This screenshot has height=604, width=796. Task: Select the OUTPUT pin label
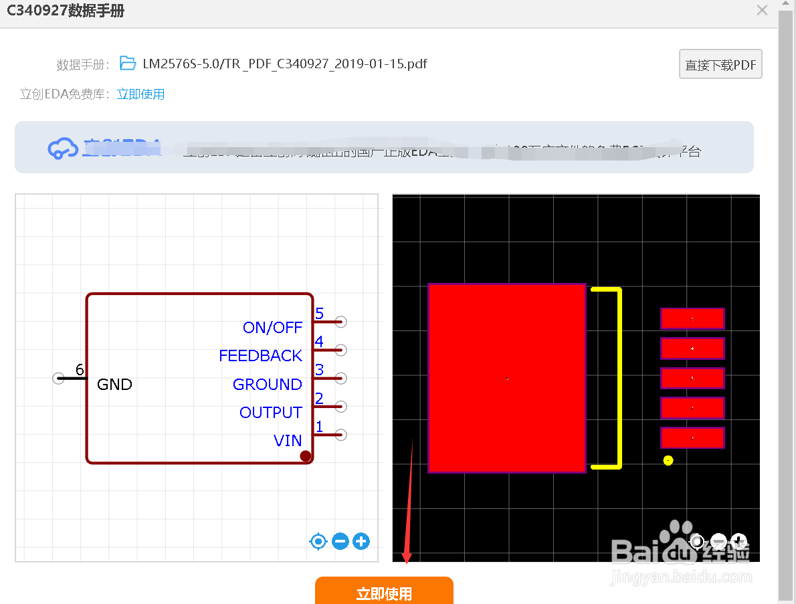pyautogui.click(x=271, y=413)
